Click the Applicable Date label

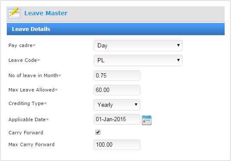28,119
